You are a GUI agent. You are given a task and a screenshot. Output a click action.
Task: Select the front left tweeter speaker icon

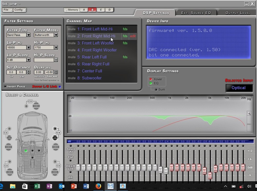(x=9, y=129)
